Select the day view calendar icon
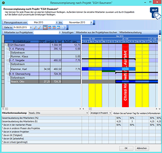This screenshot has width=162, height=153. tap(45, 28)
